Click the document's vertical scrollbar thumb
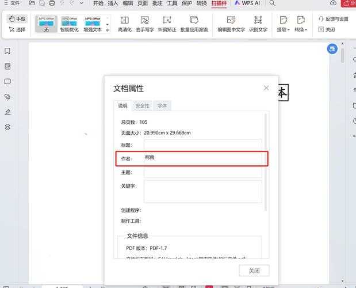 [343, 56]
